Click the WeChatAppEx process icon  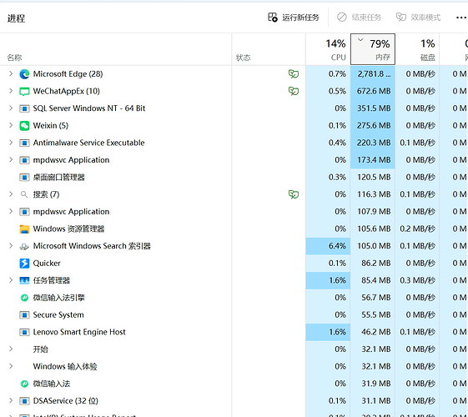(x=24, y=91)
